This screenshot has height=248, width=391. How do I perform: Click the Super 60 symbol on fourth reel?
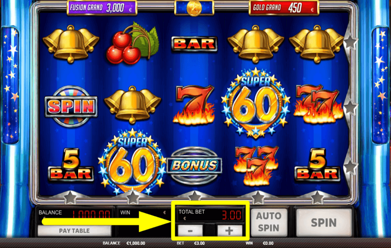pyautogui.click(x=256, y=103)
